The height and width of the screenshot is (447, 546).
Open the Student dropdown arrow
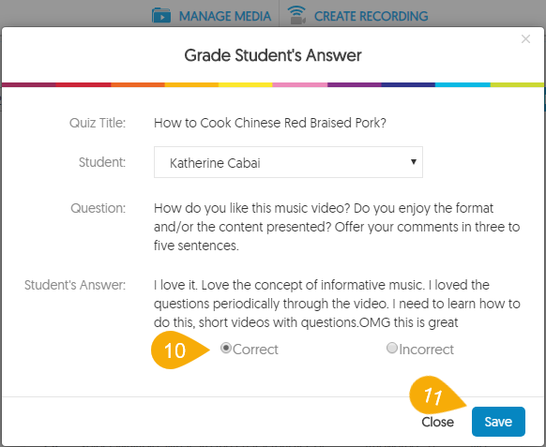tap(414, 162)
